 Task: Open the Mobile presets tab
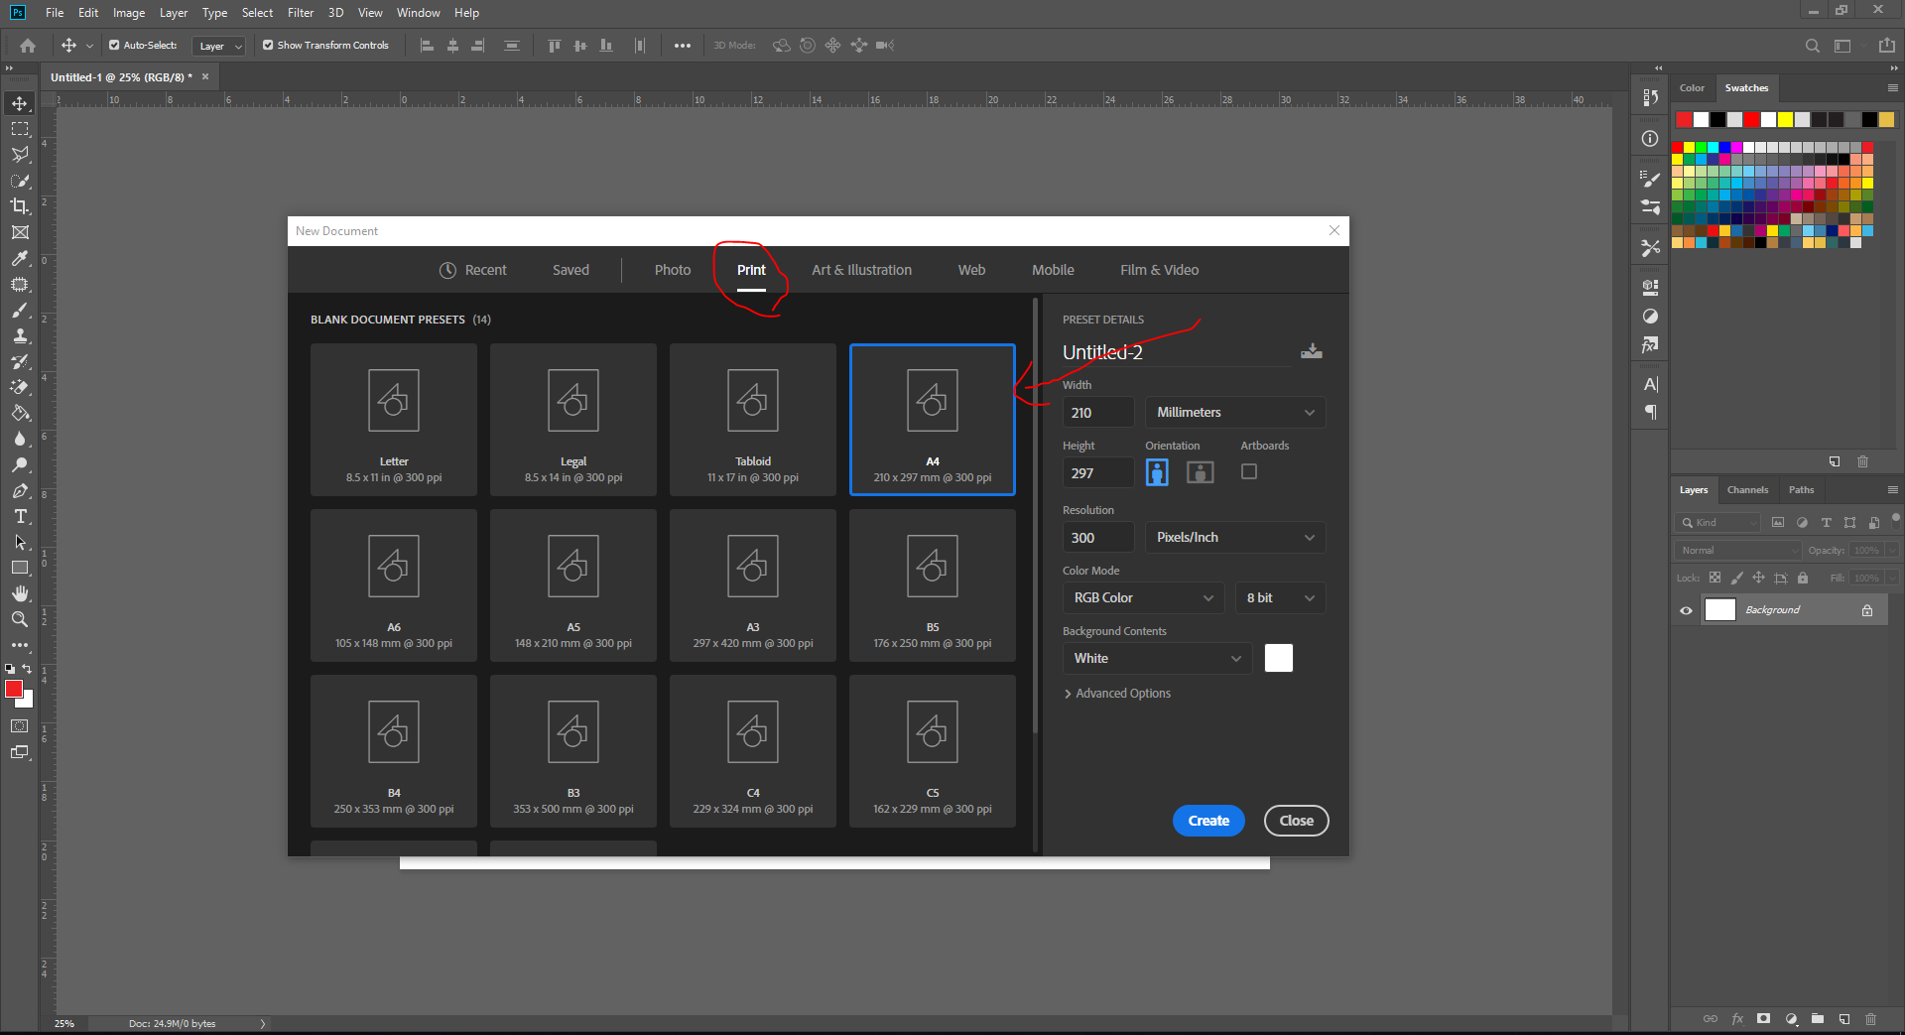pos(1053,270)
